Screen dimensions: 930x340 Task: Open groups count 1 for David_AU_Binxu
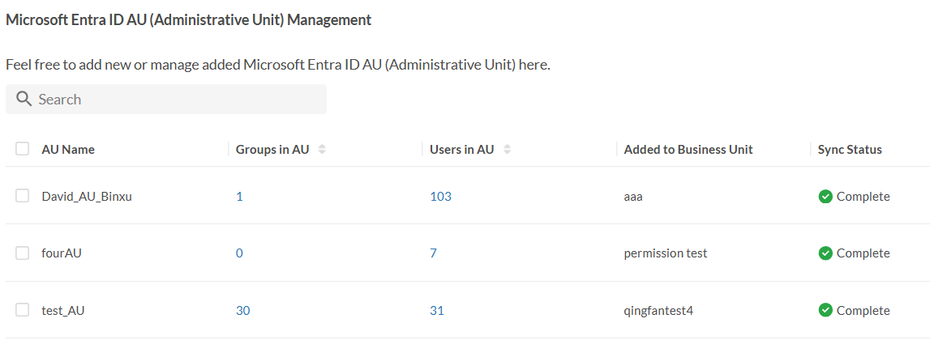(239, 197)
